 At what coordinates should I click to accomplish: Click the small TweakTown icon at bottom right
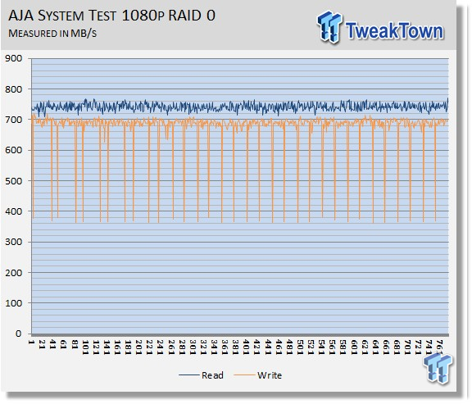pos(438,368)
